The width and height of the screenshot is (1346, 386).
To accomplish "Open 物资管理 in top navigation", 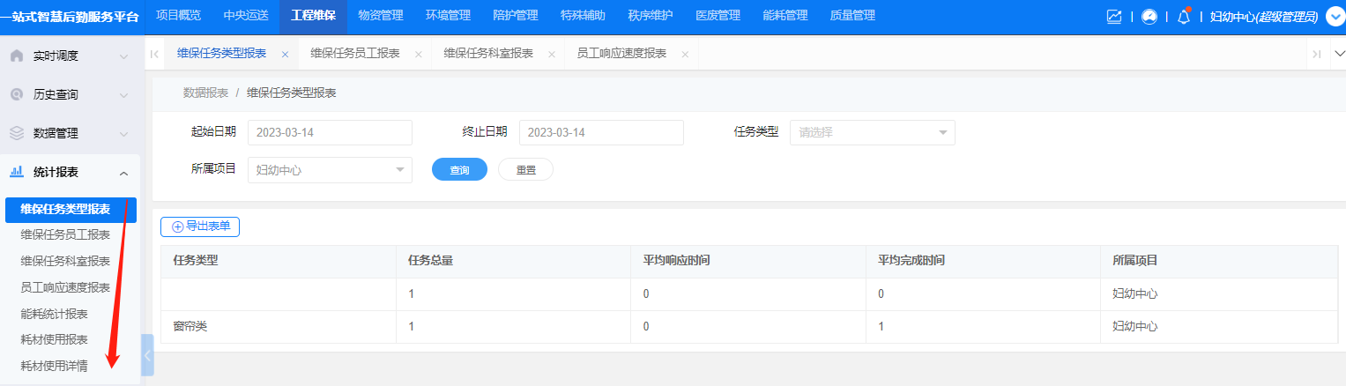I will point(381,16).
